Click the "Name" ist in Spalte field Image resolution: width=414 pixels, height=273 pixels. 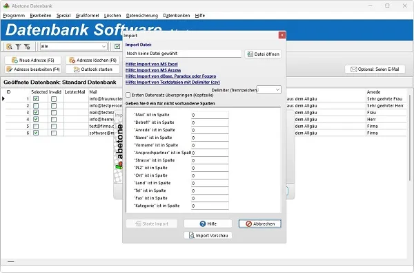[210, 138]
